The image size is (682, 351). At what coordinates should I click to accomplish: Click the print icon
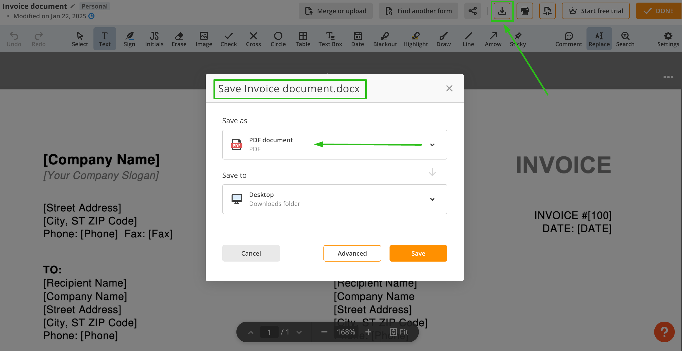pyautogui.click(x=525, y=11)
